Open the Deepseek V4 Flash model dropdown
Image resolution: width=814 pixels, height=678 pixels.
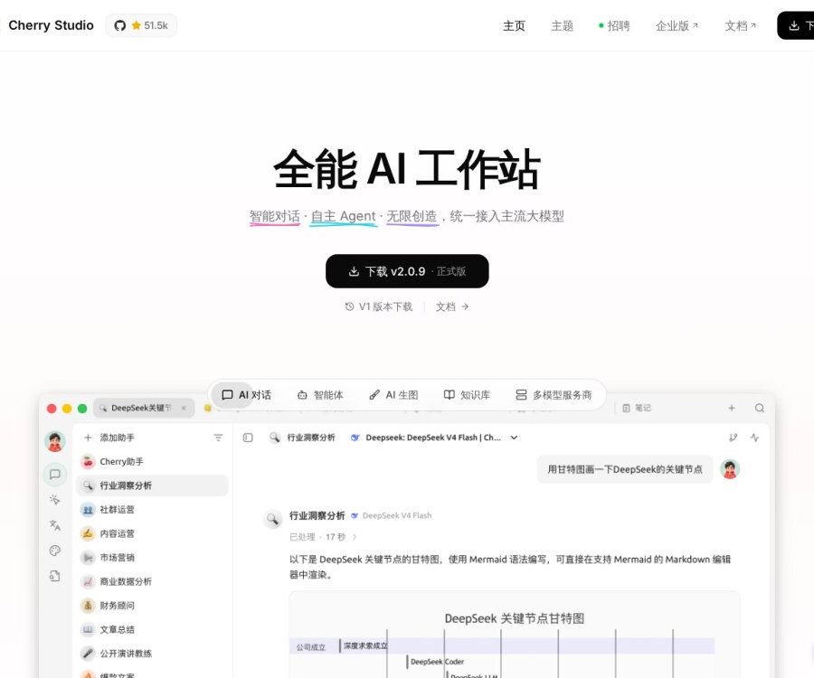[x=434, y=438]
